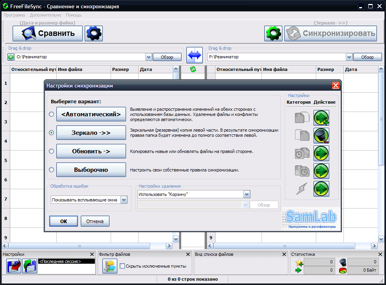Viewport: 386px width, 285px height.
Task: Click the pie chart data-size icon in Статистика
Action: [343, 270]
